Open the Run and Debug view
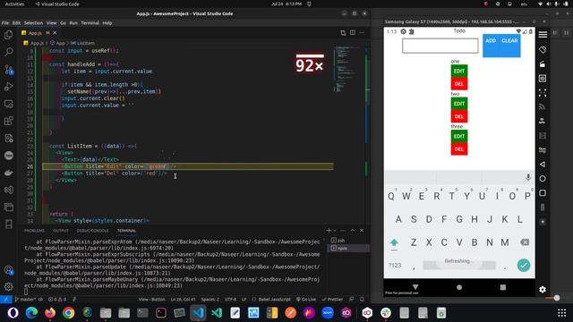 8,87
